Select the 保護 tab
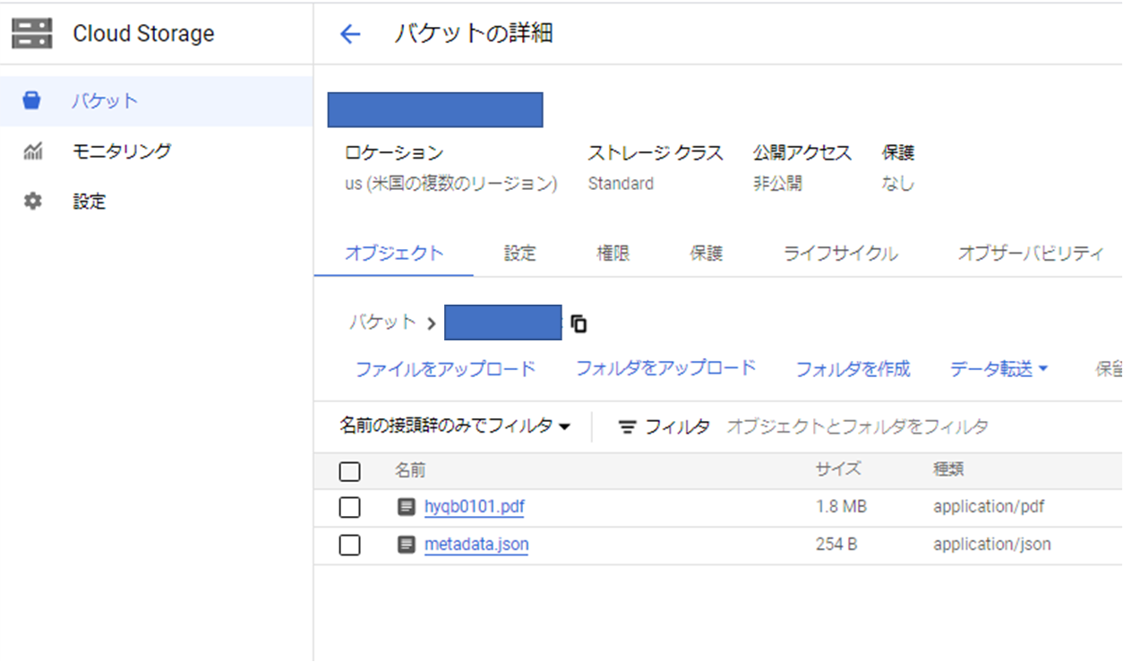The image size is (1123, 662). tap(707, 254)
